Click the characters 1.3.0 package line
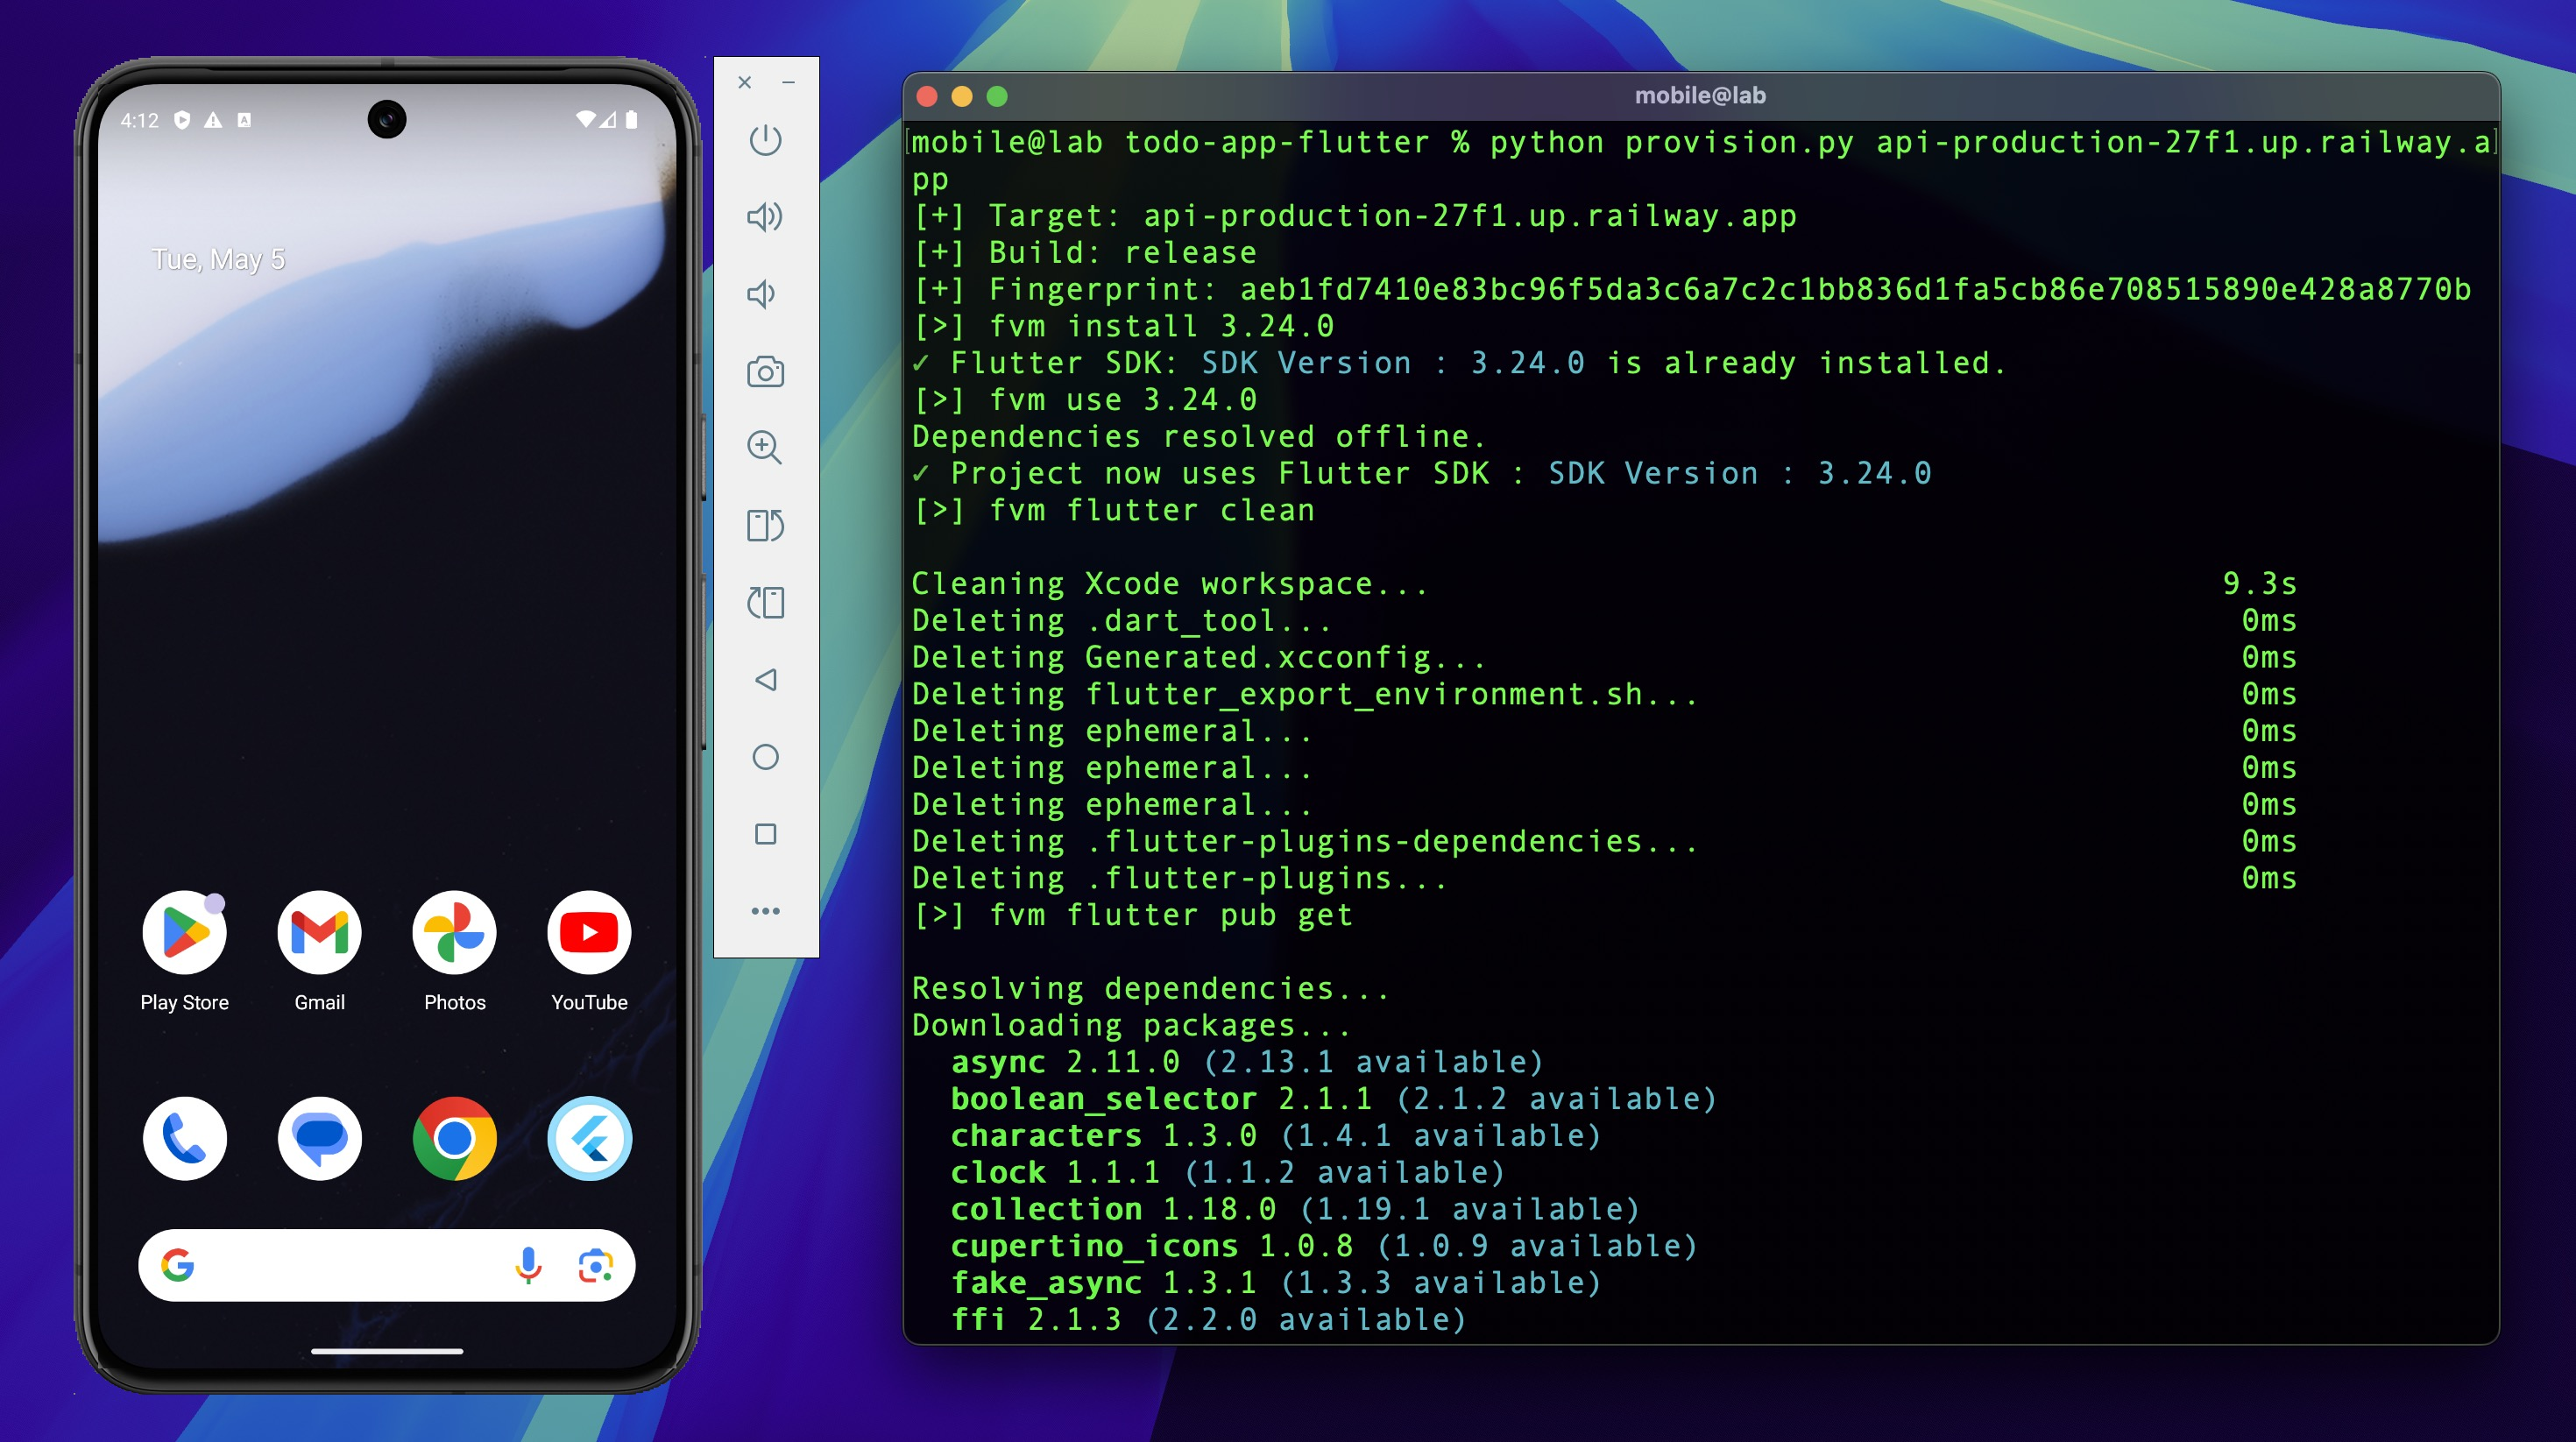The height and width of the screenshot is (1442, 2576). (1275, 1135)
